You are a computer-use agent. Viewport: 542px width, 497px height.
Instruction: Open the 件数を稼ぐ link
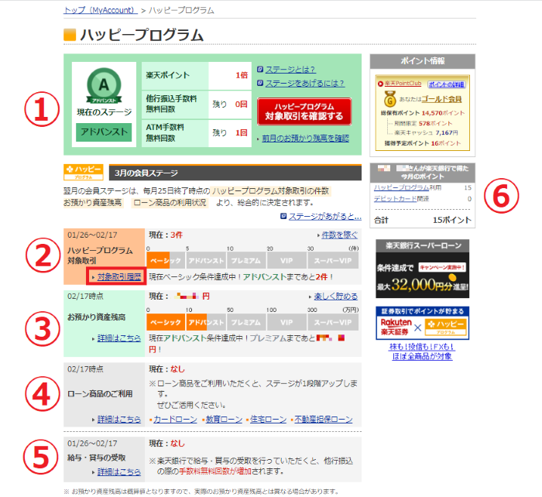click(339, 235)
